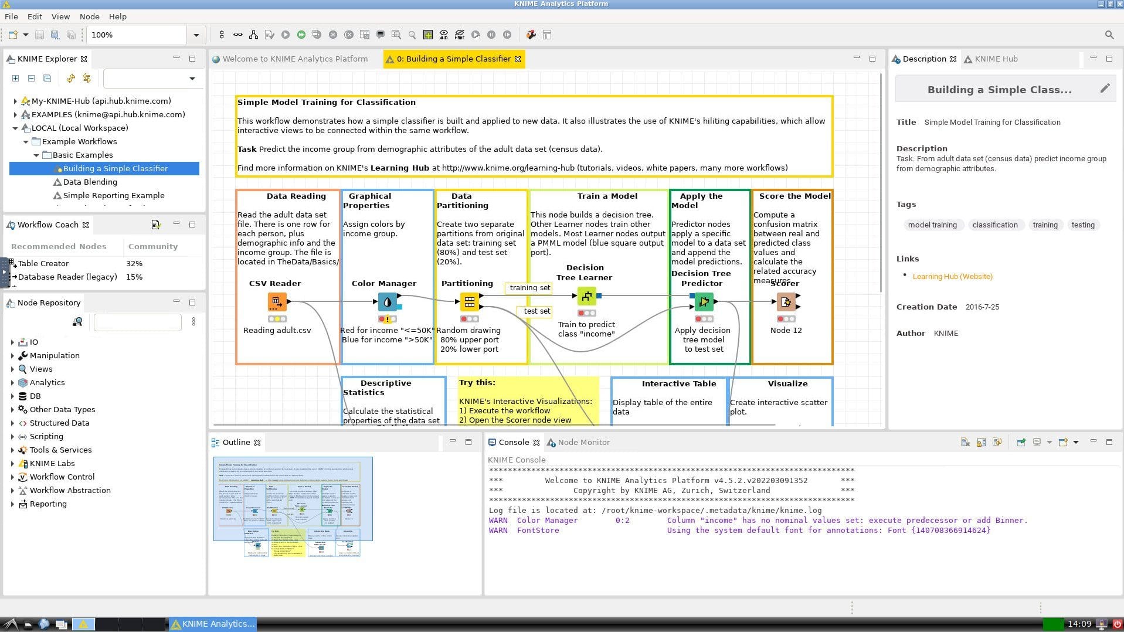This screenshot has width=1124, height=632.
Task: Click the classification tag in Description panel
Action: pyautogui.click(x=995, y=225)
